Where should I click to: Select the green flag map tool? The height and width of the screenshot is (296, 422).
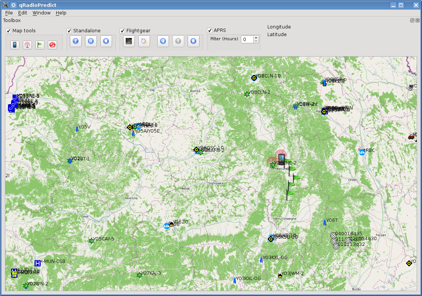coord(40,45)
